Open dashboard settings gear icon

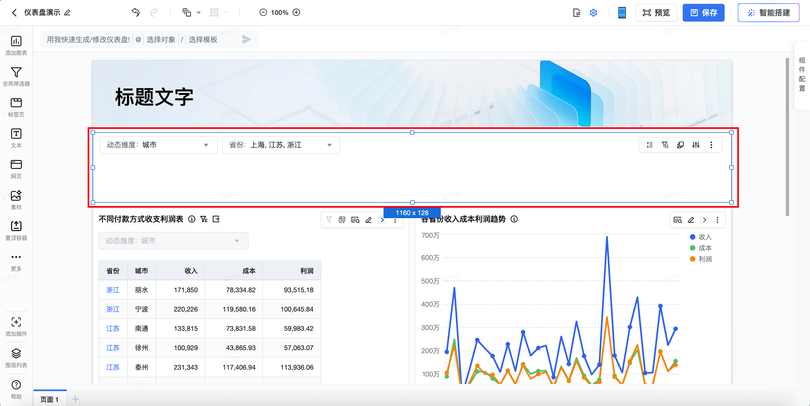tap(593, 13)
